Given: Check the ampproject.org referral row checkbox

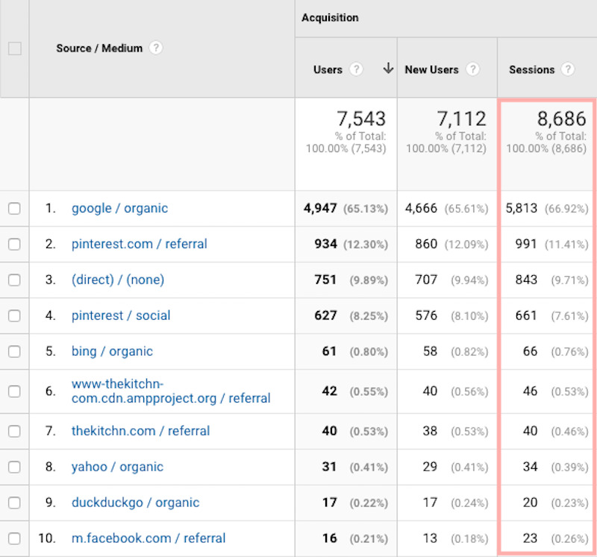Looking at the screenshot, I should [x=14, y=391].
